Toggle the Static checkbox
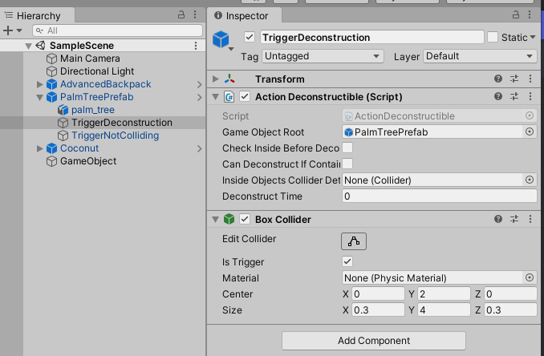Image resolution: width=544 pixels, height=356 pixels. (x=492, y=37)
